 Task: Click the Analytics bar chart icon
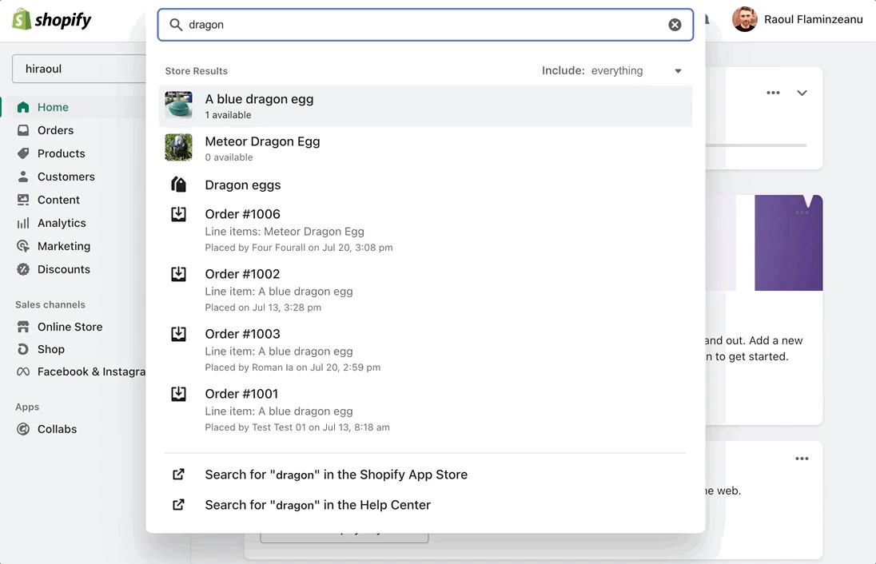[23, 223]
